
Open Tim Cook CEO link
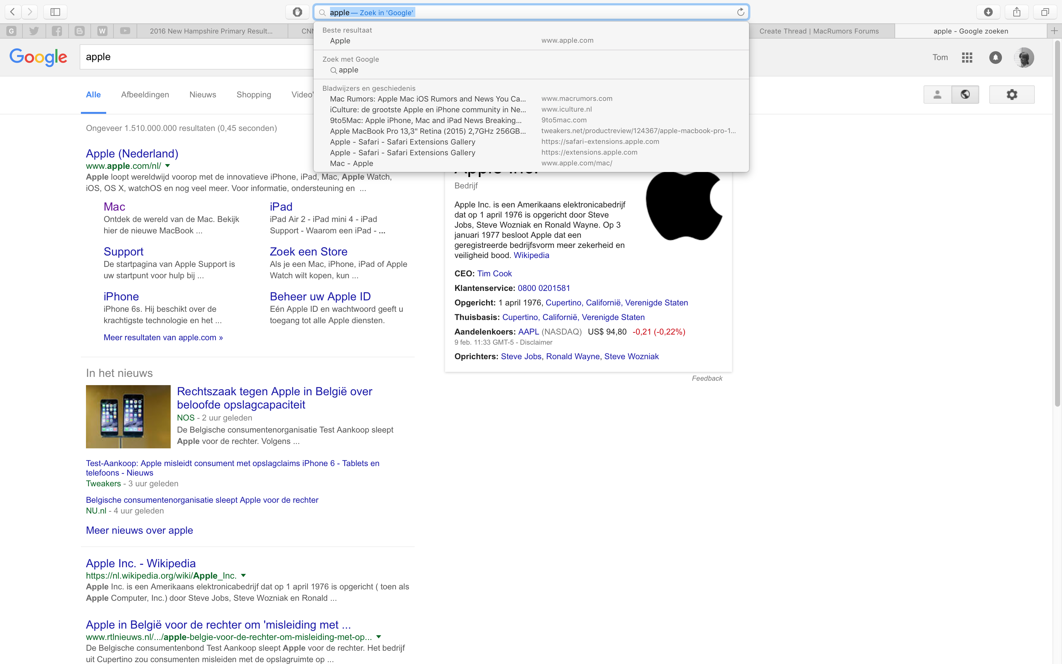495,274
